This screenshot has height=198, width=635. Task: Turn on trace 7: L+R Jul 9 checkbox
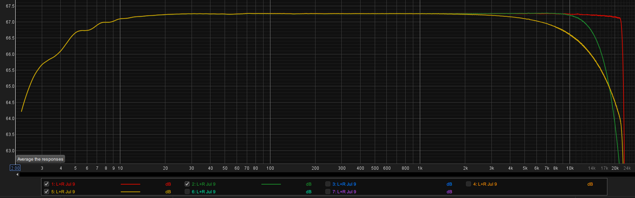click(328, 191)
